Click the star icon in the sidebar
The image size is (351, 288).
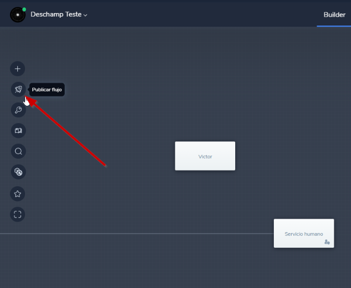point(18,194)
